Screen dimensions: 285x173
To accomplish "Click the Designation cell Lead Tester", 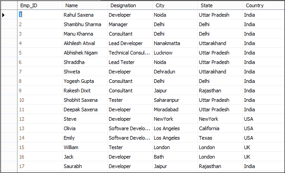I will pyautogui.click(x=130, y=62).
